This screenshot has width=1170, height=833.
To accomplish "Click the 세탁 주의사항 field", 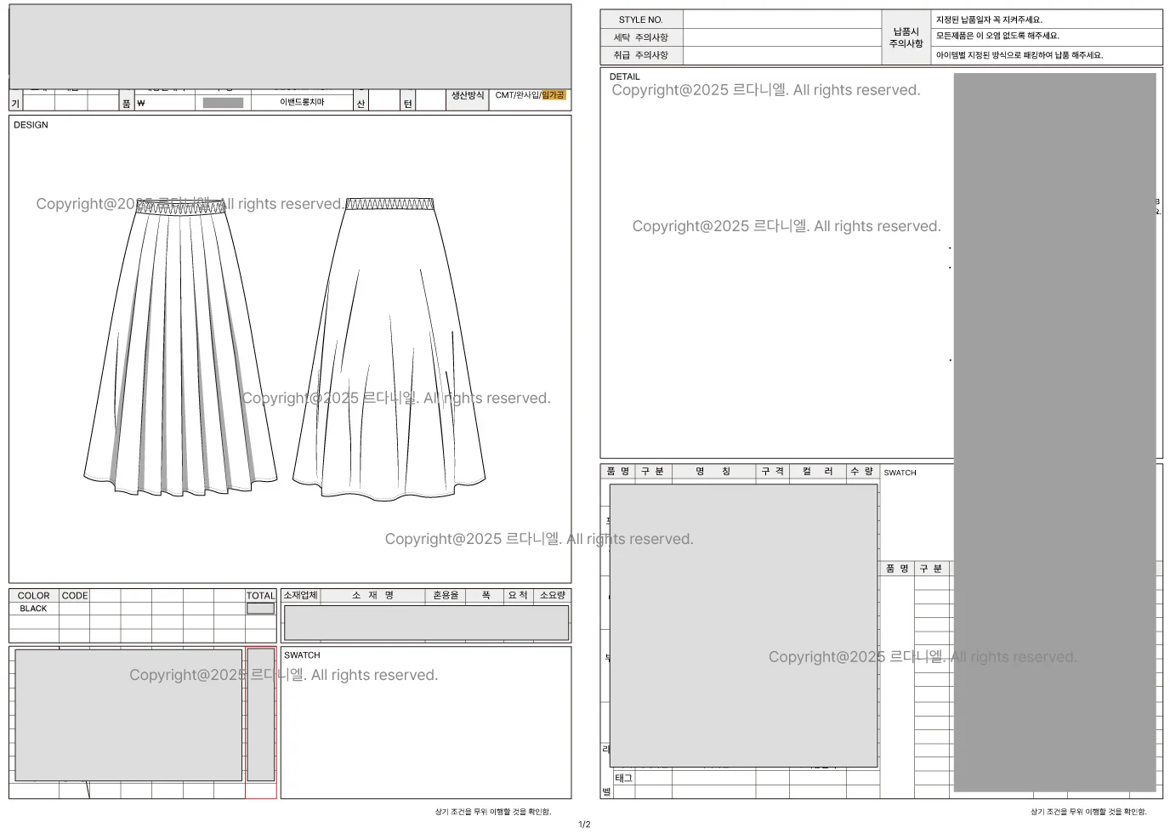I will tap(781, 37).
